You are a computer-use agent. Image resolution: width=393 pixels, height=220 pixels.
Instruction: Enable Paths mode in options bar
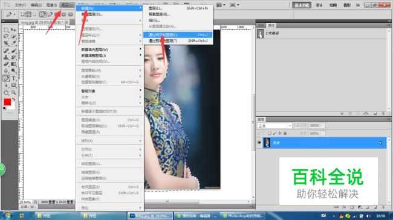(28, 14)
